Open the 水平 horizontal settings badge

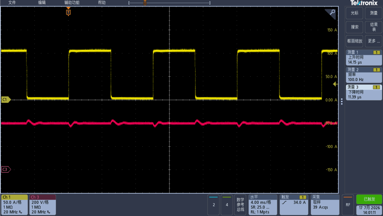(x=263, y=205)
